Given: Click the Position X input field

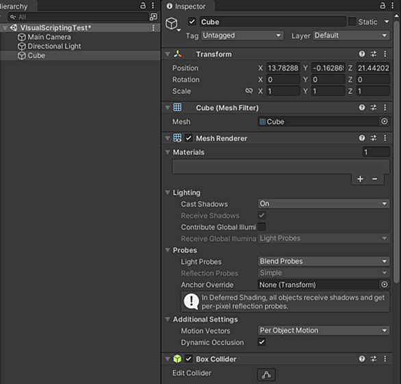Looking at the screenshot, I should click(x=283, y=68).
